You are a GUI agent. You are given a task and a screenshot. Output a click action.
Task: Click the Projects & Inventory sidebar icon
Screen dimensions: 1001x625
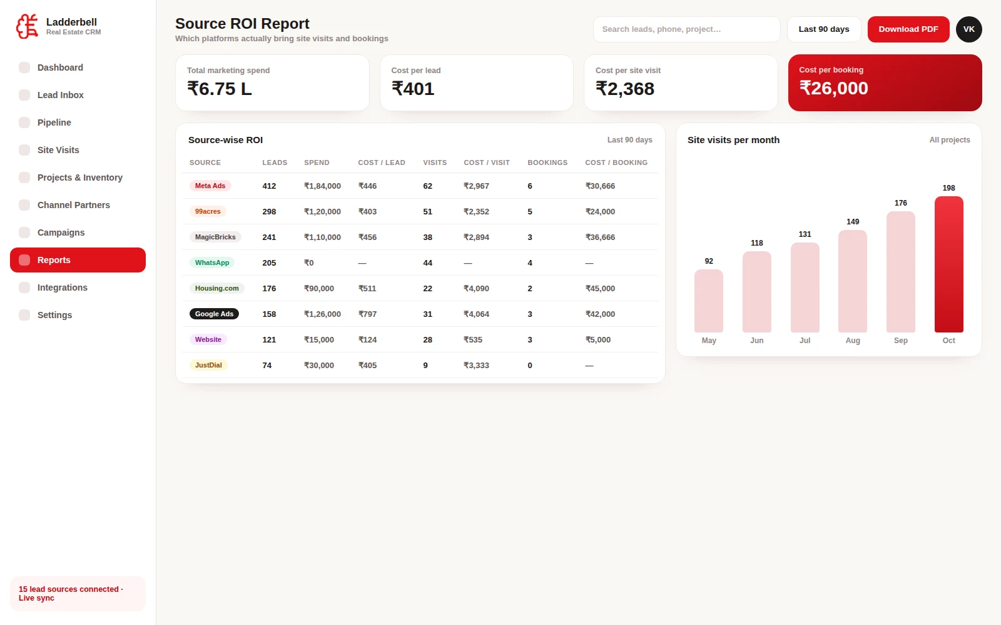(x=24, y=177)
